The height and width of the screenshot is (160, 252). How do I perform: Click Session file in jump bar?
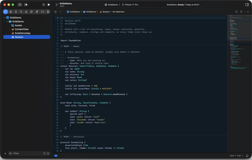(x=105, y=12)
